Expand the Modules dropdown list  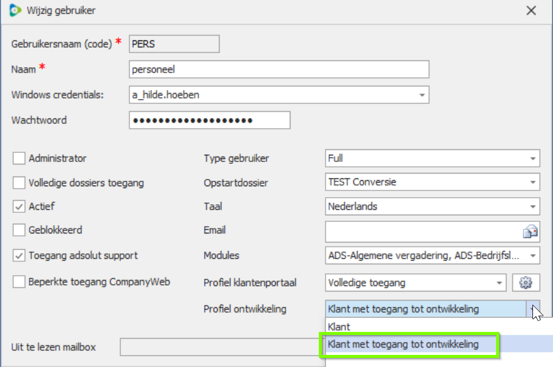[x=532, y=256]
